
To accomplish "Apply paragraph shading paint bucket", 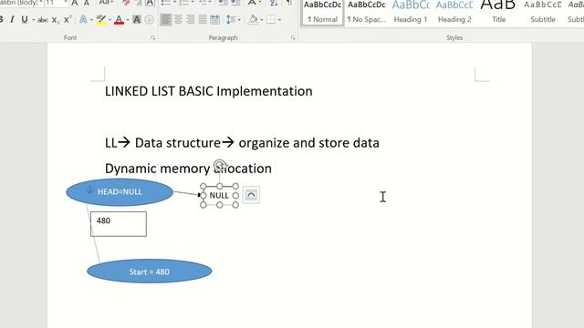I will (x=254, y=19).
